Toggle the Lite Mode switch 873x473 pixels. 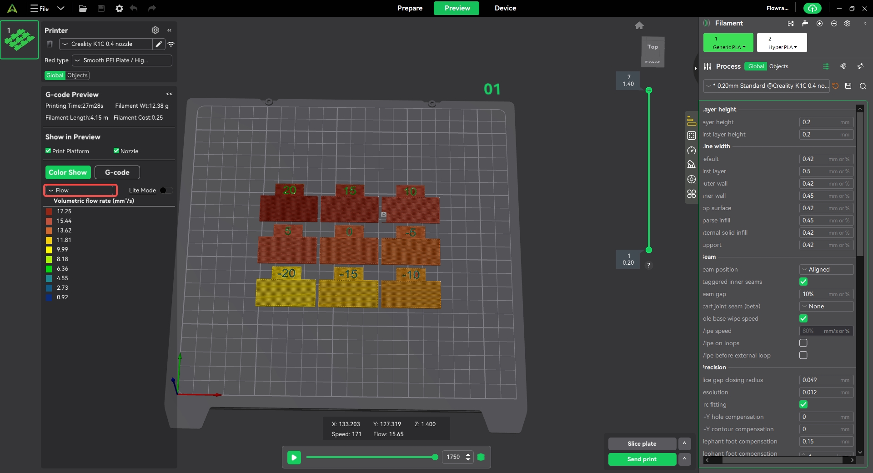pyautogui.click(x=166, y=191)
